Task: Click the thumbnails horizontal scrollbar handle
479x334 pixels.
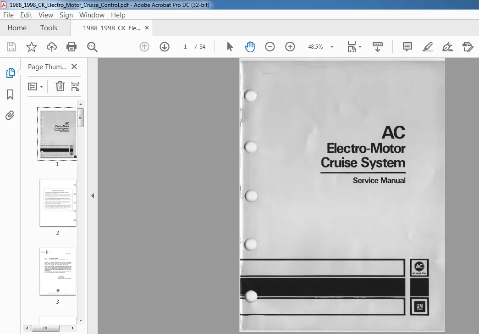Action: [45, 328]
